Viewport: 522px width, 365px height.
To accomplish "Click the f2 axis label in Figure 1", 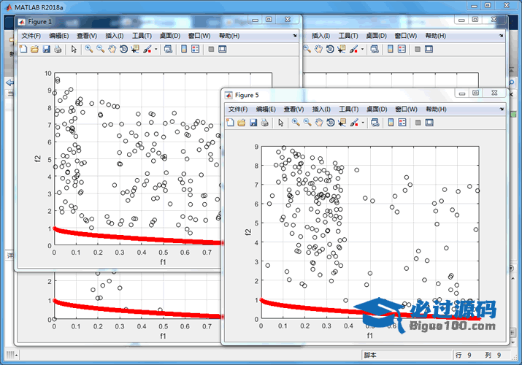I will pos(38,159).
